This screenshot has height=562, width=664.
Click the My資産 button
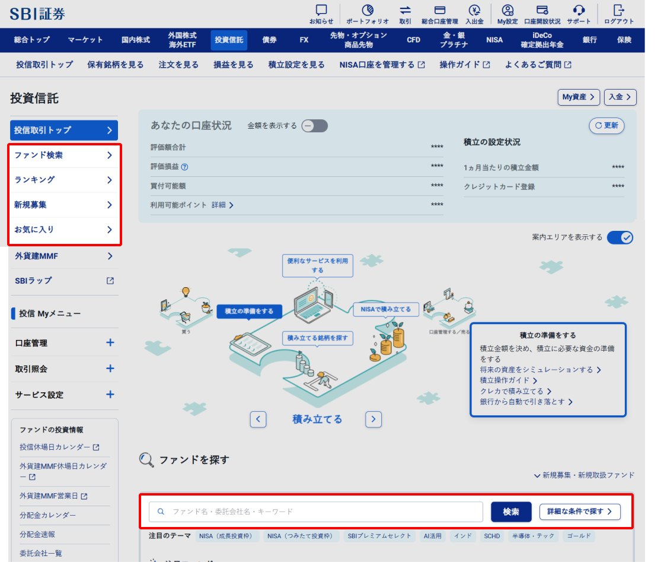(x=579, y=97)
